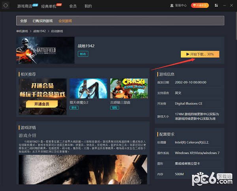The width and height of the screenshot is (237, 191).
Task: Open the 游戏商店 tab
Action: point(24,6)
